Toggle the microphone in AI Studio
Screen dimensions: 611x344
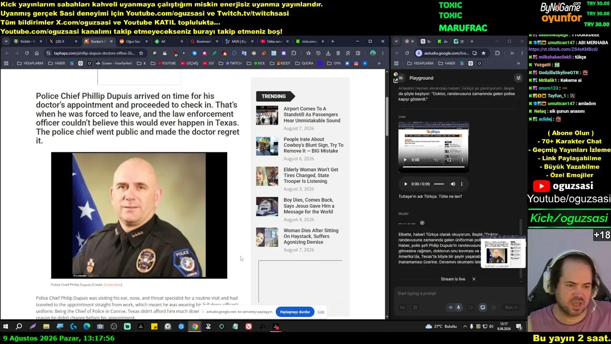point(459,308)
